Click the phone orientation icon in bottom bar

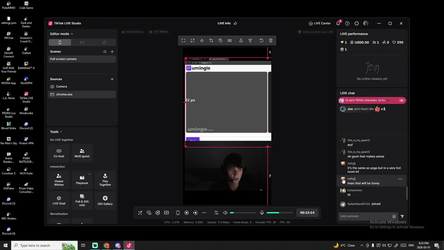178,213
